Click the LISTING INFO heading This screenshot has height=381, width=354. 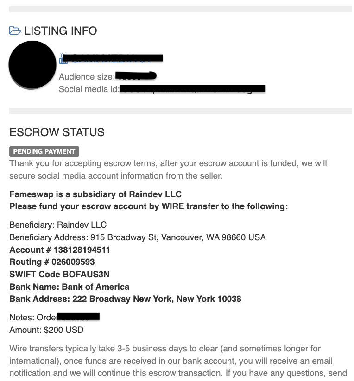pyautogui.click(x=61, y=31)
